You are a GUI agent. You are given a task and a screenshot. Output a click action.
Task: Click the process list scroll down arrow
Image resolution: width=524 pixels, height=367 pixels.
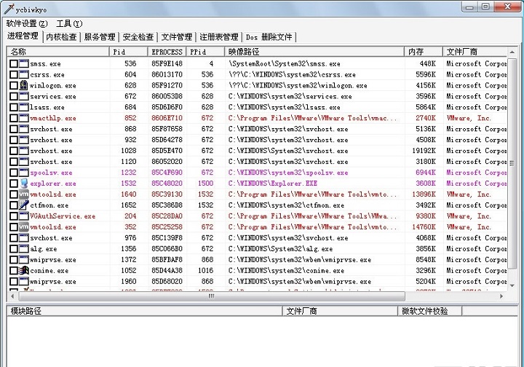pos(512,285)
